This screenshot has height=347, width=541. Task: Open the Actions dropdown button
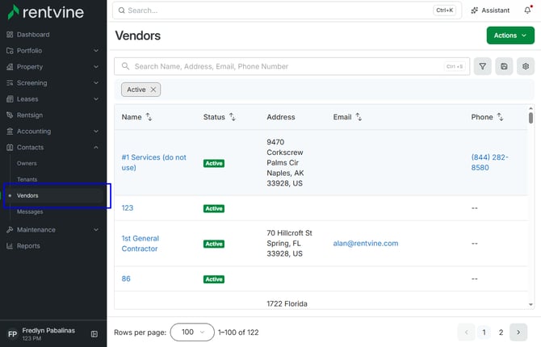pos(510,36)
